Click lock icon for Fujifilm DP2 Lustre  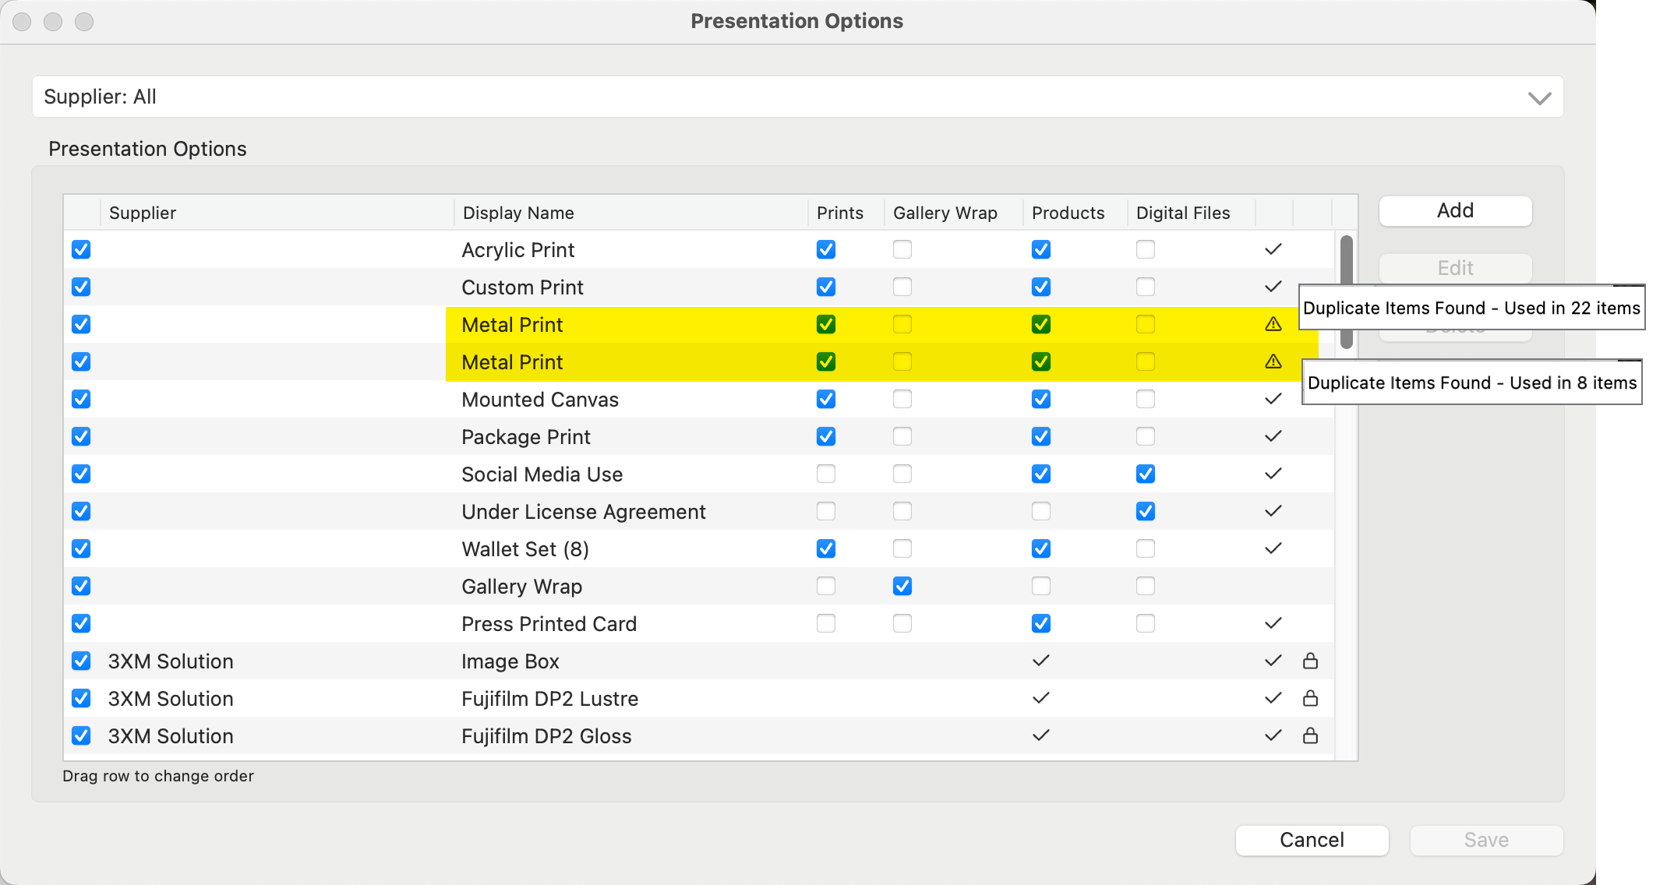click(1310, 699)
